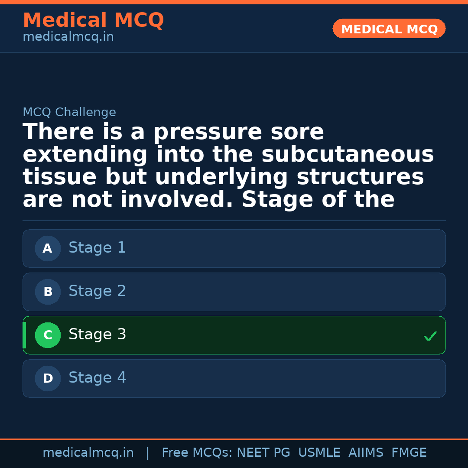Click the circular A badge icon
The image size is (468, 468).
[48, 248]
